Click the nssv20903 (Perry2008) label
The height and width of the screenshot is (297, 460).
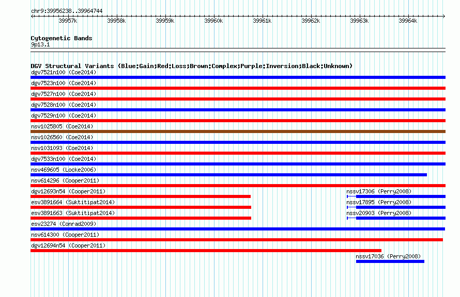[x=379, y=213]
